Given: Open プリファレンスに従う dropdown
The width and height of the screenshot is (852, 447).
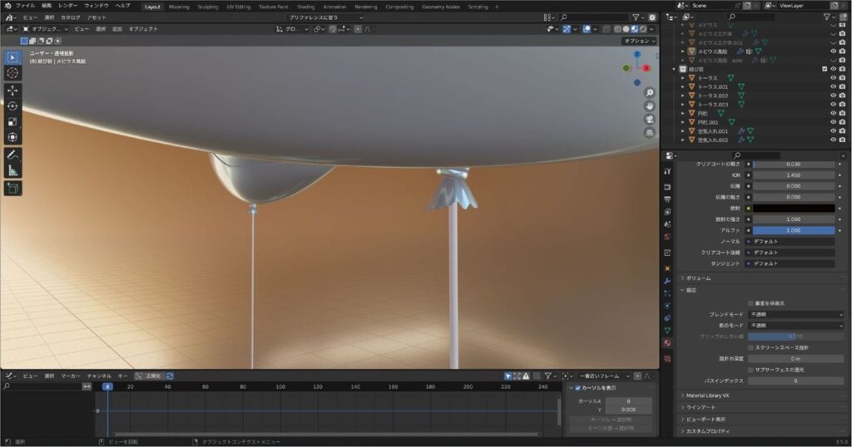Looking at the screenshot, I should 325,18.
